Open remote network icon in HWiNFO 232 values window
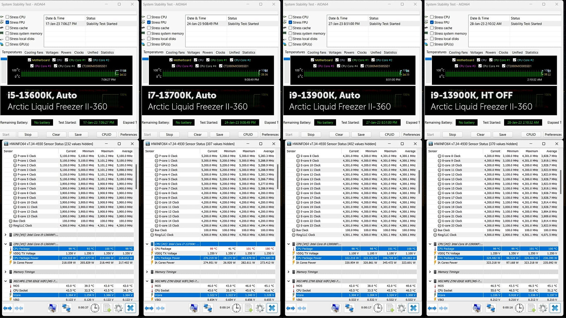The width and height of the screenshot is (566, 318). [66, 308]
